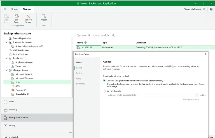Click the Proxmox VE orange icon
Viewport: 215px width, 138px height.
13,90
